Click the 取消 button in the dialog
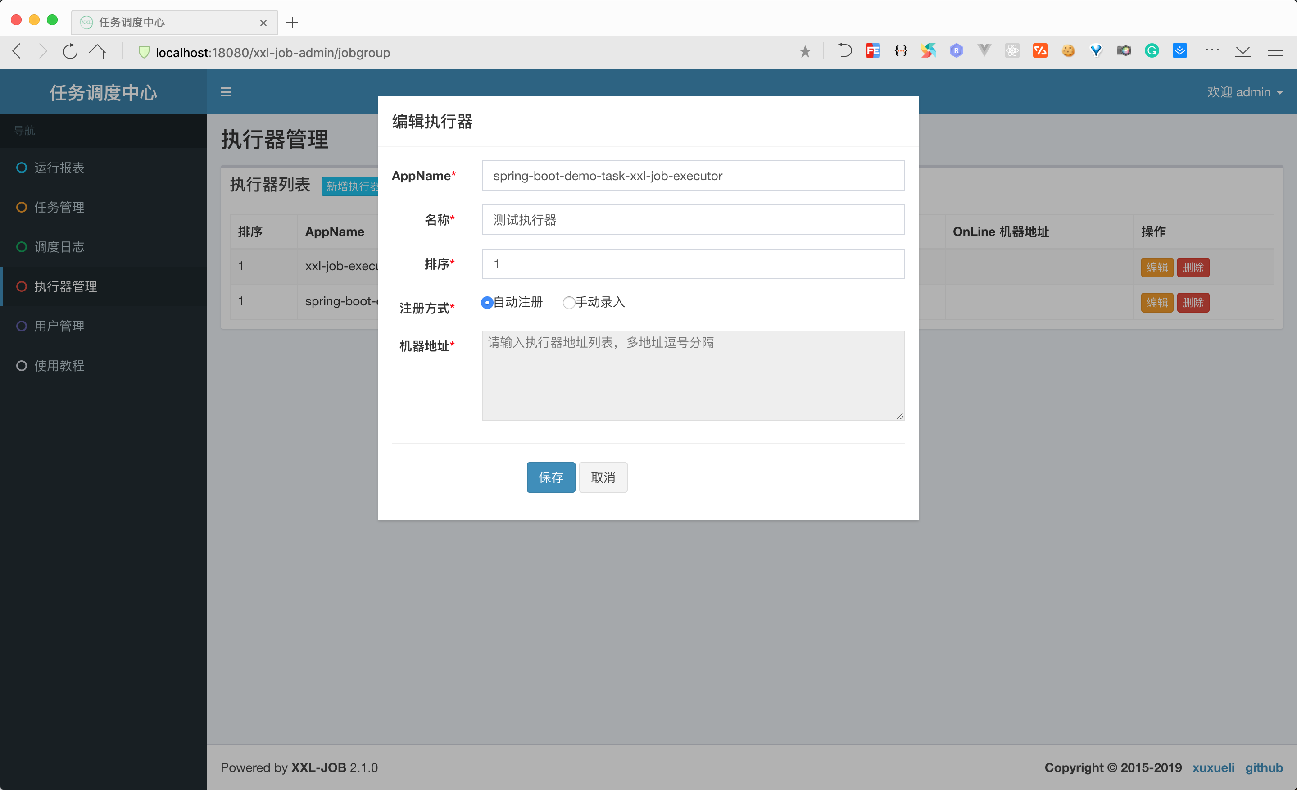Screen dimensions: 1297x790 (603, 477)
